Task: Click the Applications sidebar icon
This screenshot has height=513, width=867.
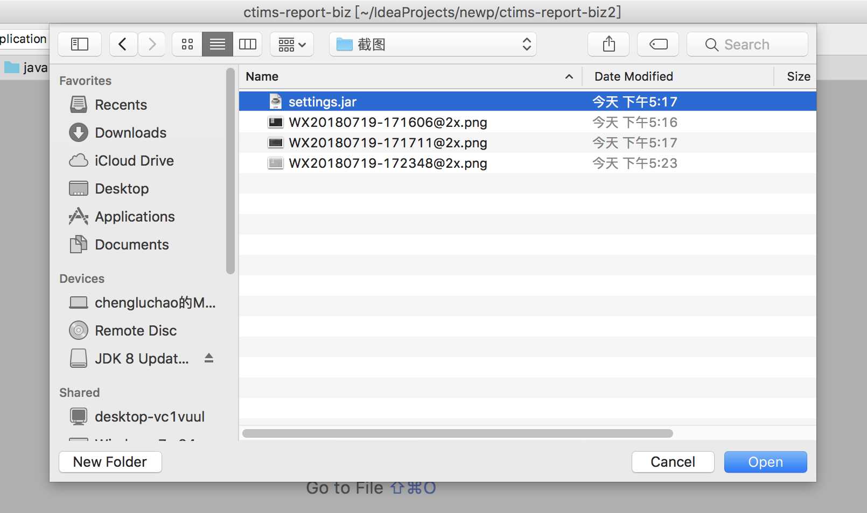Action: (x=79, y=216)
